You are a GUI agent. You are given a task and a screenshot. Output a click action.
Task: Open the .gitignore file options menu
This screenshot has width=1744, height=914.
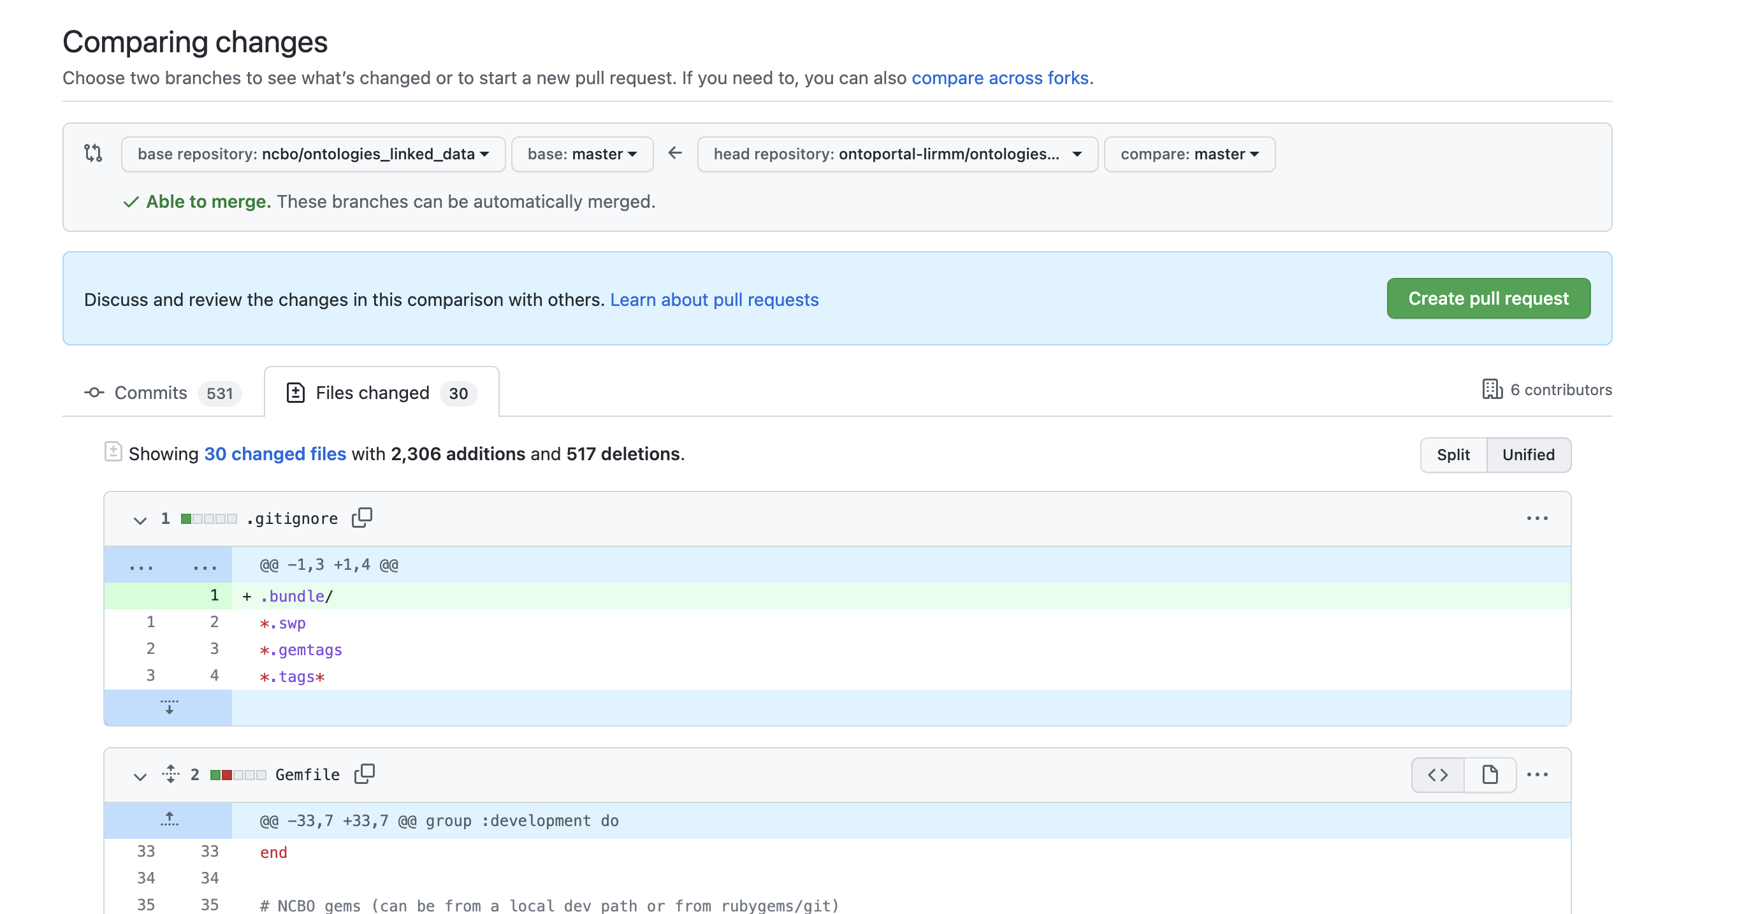(1537, 519)
